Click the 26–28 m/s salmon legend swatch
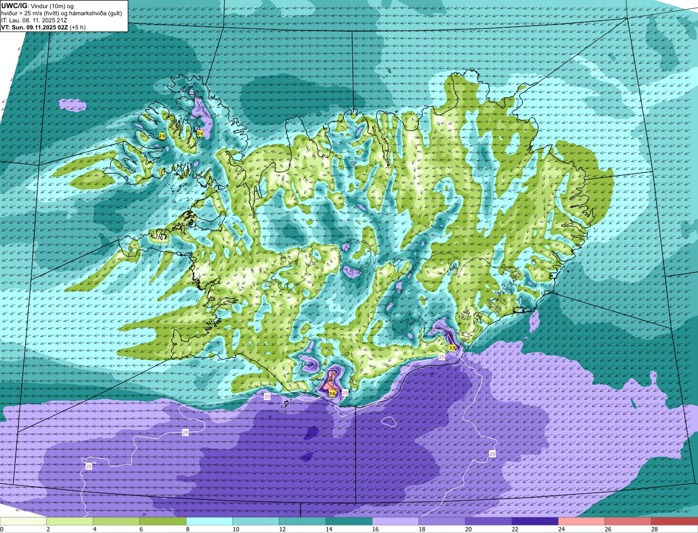 pyautogui.click(x=628, y=522)
